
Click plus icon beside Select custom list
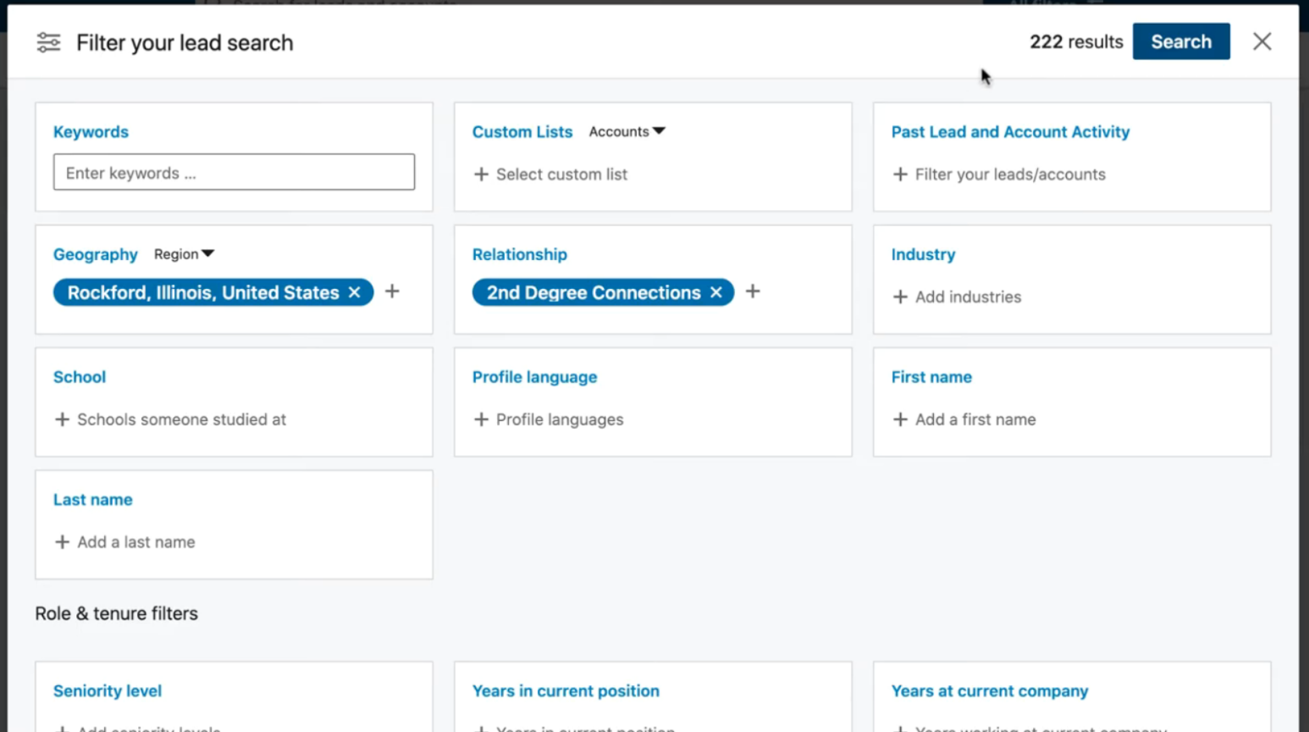point(481,174)
